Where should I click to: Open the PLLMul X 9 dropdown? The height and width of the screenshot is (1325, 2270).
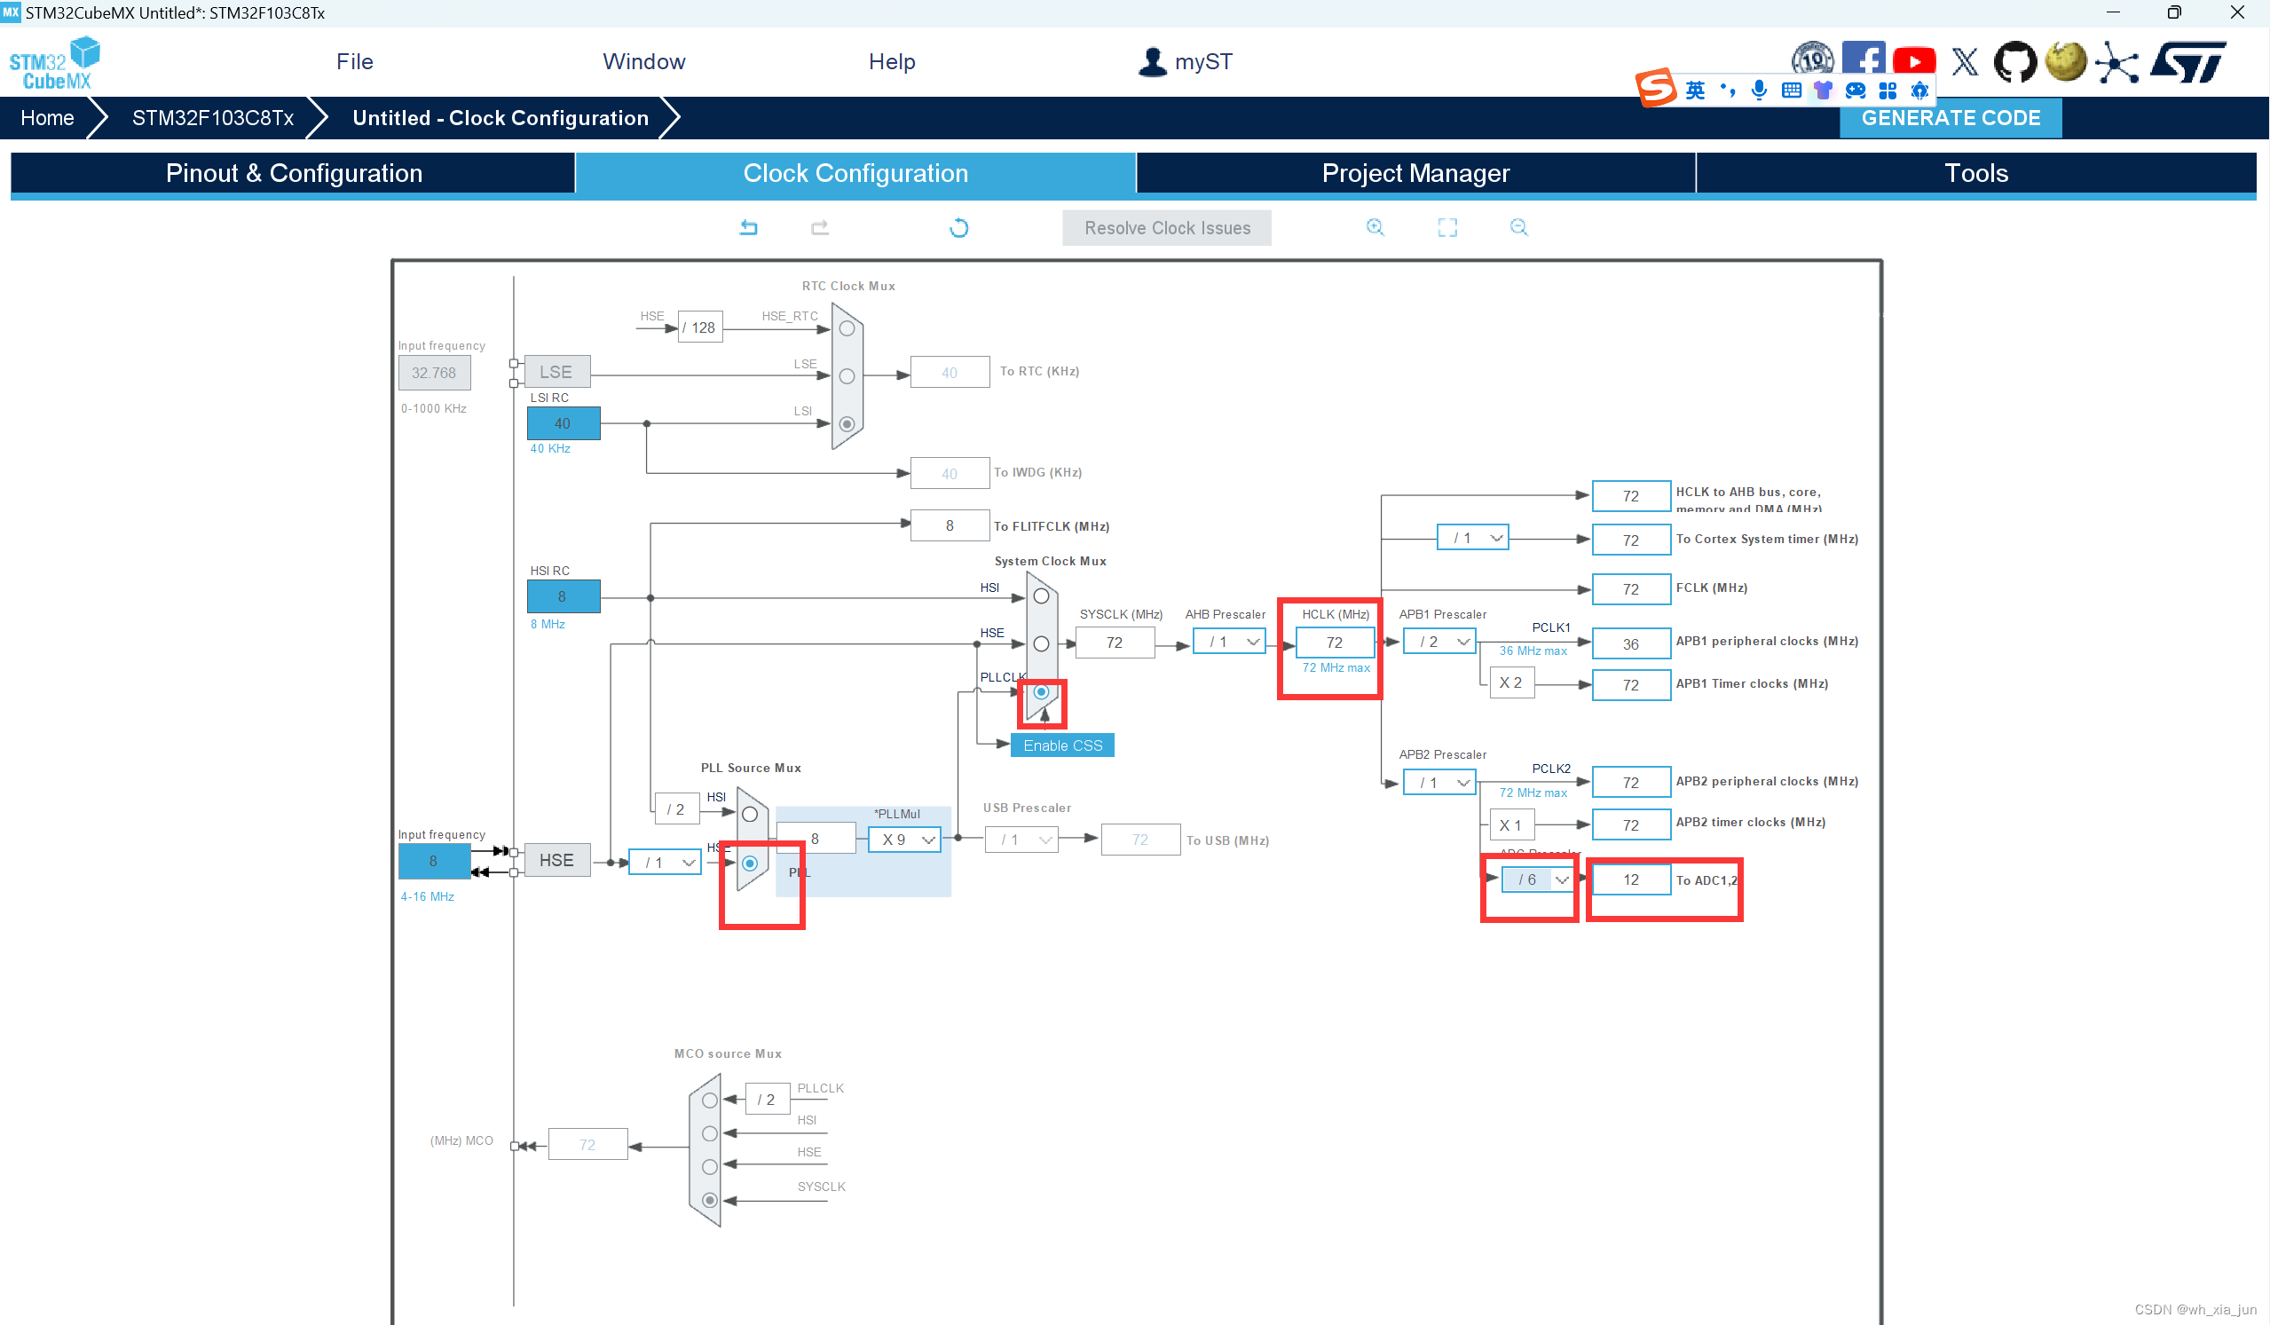point(904,840)
